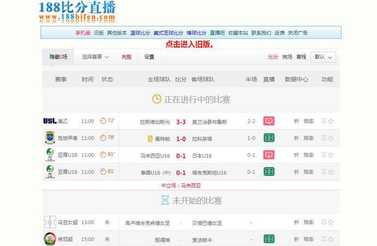Open the pink live video icon for 马来西亚U16 match

pos(269,154)
